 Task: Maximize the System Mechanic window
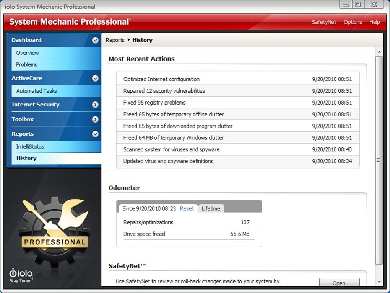click(358, 5)
